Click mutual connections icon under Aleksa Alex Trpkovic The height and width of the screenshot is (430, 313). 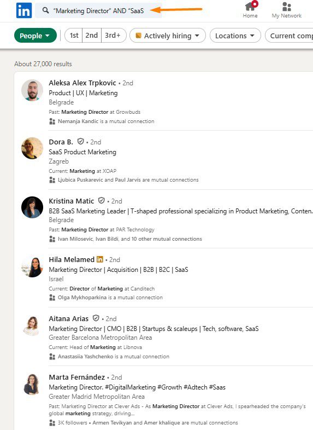pyautogui.click(x=52, y=121)
